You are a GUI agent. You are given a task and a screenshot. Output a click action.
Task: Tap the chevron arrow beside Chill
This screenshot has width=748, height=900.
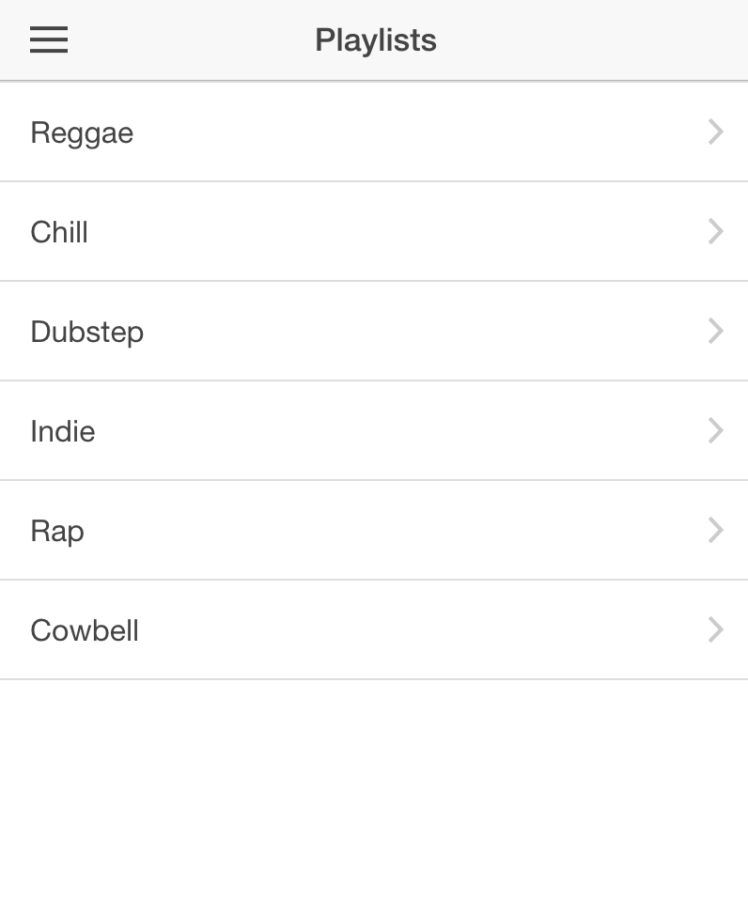click(715, 231)
